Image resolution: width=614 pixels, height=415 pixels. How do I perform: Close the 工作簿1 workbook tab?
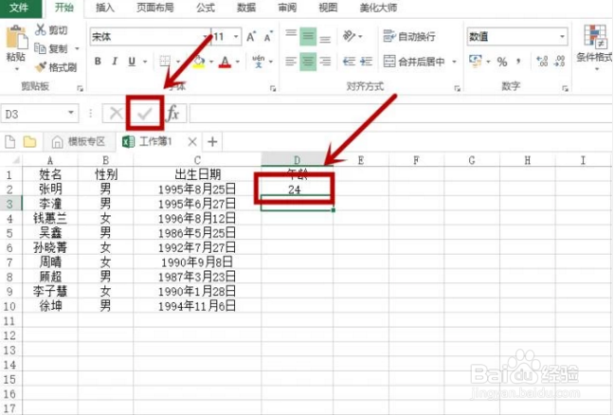(x=192, y=141)
